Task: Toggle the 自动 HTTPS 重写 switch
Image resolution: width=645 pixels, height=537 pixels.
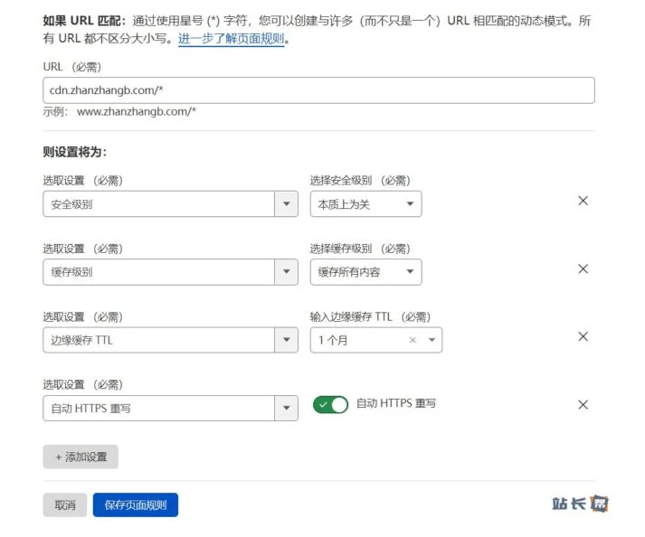Action: coord(330,405)
